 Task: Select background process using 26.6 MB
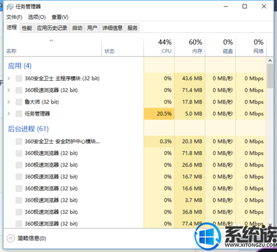click(135, 165)
